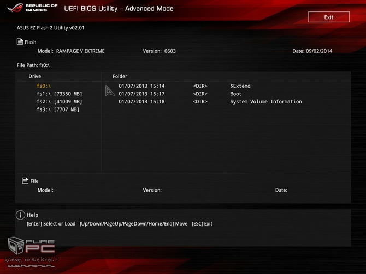Click the File Path fs0:\ text
Viewport: 366px width, 274px height.
point(33,65)
